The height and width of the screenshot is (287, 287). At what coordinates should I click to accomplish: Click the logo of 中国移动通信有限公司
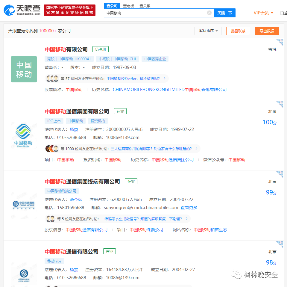point(24,275)
